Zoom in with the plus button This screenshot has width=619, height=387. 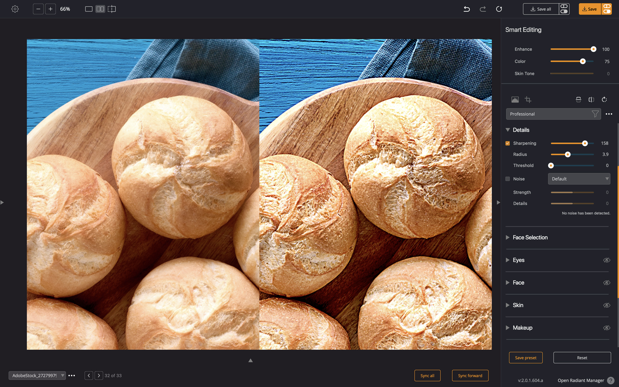(x=51, y=9)
